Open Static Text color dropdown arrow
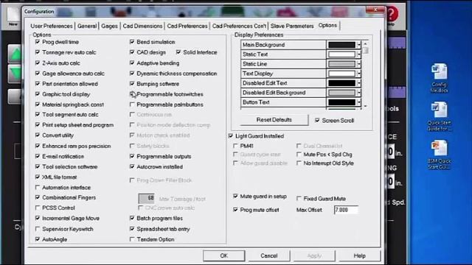The image size is (472, 265). pos(359,54)
